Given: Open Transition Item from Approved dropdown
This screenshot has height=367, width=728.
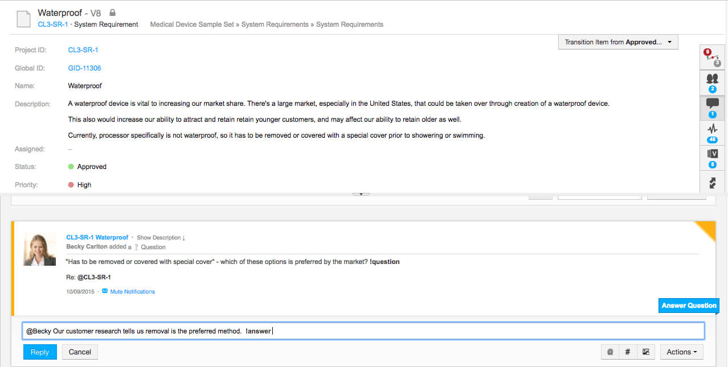Looking at the screenshot, I should click(618, 42).
